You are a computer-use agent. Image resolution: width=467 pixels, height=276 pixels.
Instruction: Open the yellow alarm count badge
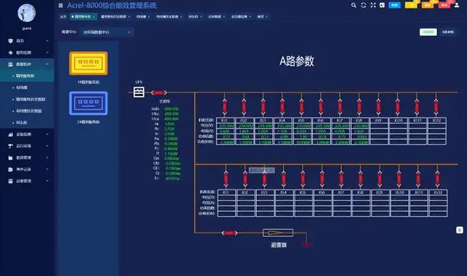pyautogui.click(x=411, y=5)
